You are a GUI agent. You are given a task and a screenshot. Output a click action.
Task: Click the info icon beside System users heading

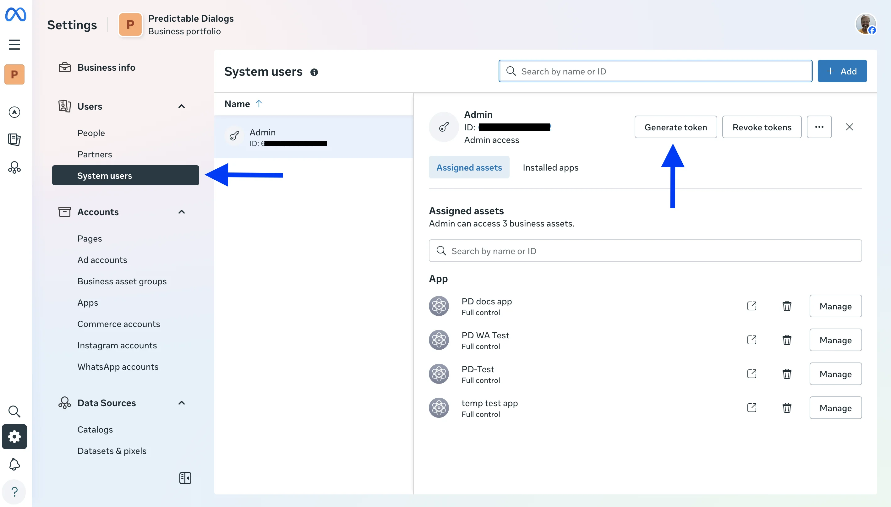(x=314, y=72)
